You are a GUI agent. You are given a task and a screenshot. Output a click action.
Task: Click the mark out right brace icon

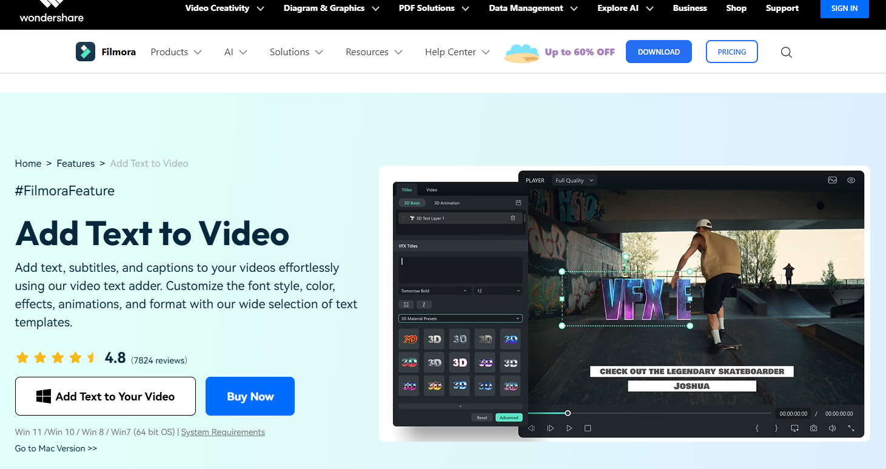pos(776,428)
